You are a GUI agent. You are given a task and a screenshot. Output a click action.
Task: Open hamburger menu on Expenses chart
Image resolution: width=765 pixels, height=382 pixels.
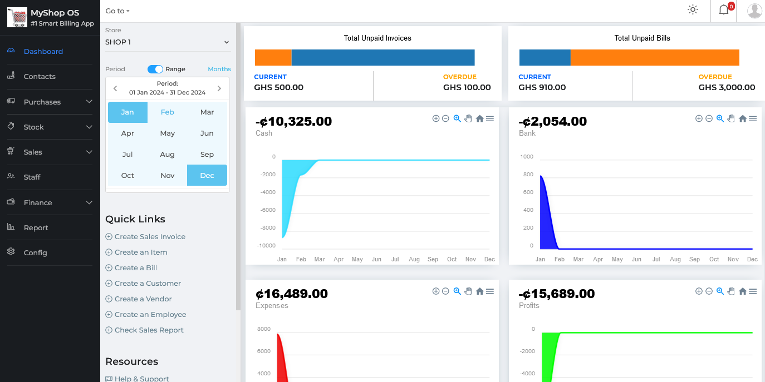(490, 291)
